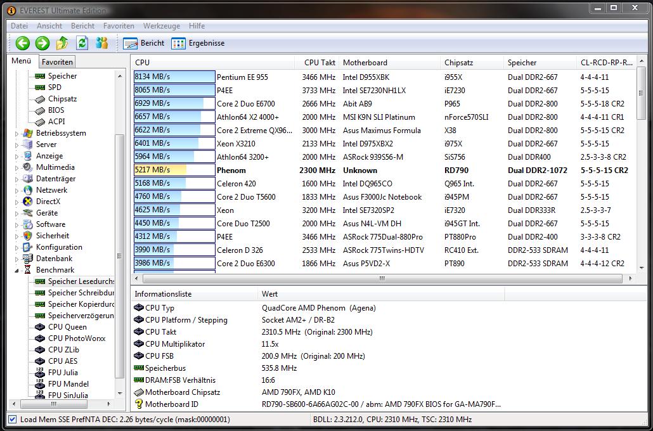
Task: Expand the Software tree node
Action: pyautogui.click(x=17, y=224)
